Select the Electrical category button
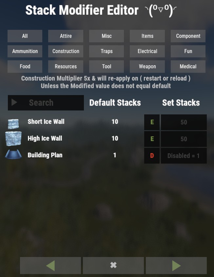The image size is (214, 277). 147,51
